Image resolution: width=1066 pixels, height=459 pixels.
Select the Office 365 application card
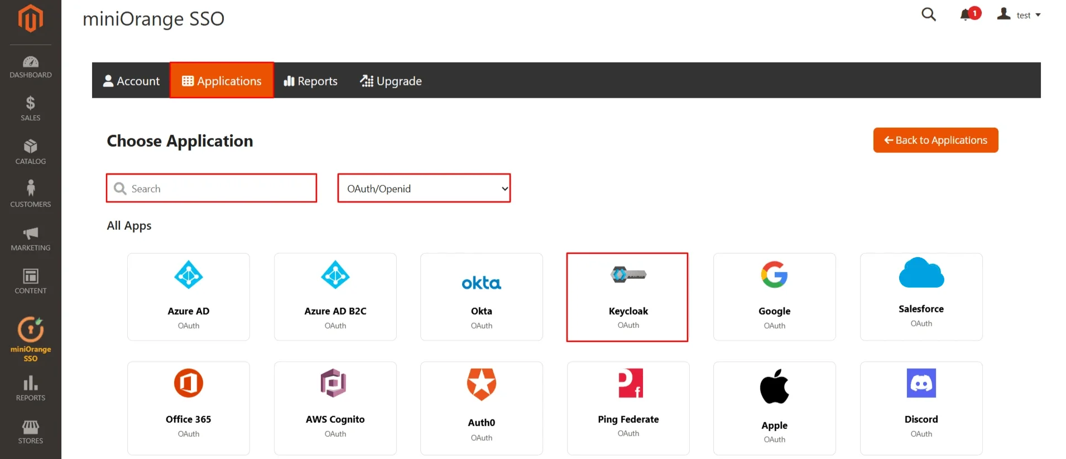coord(189,408)
